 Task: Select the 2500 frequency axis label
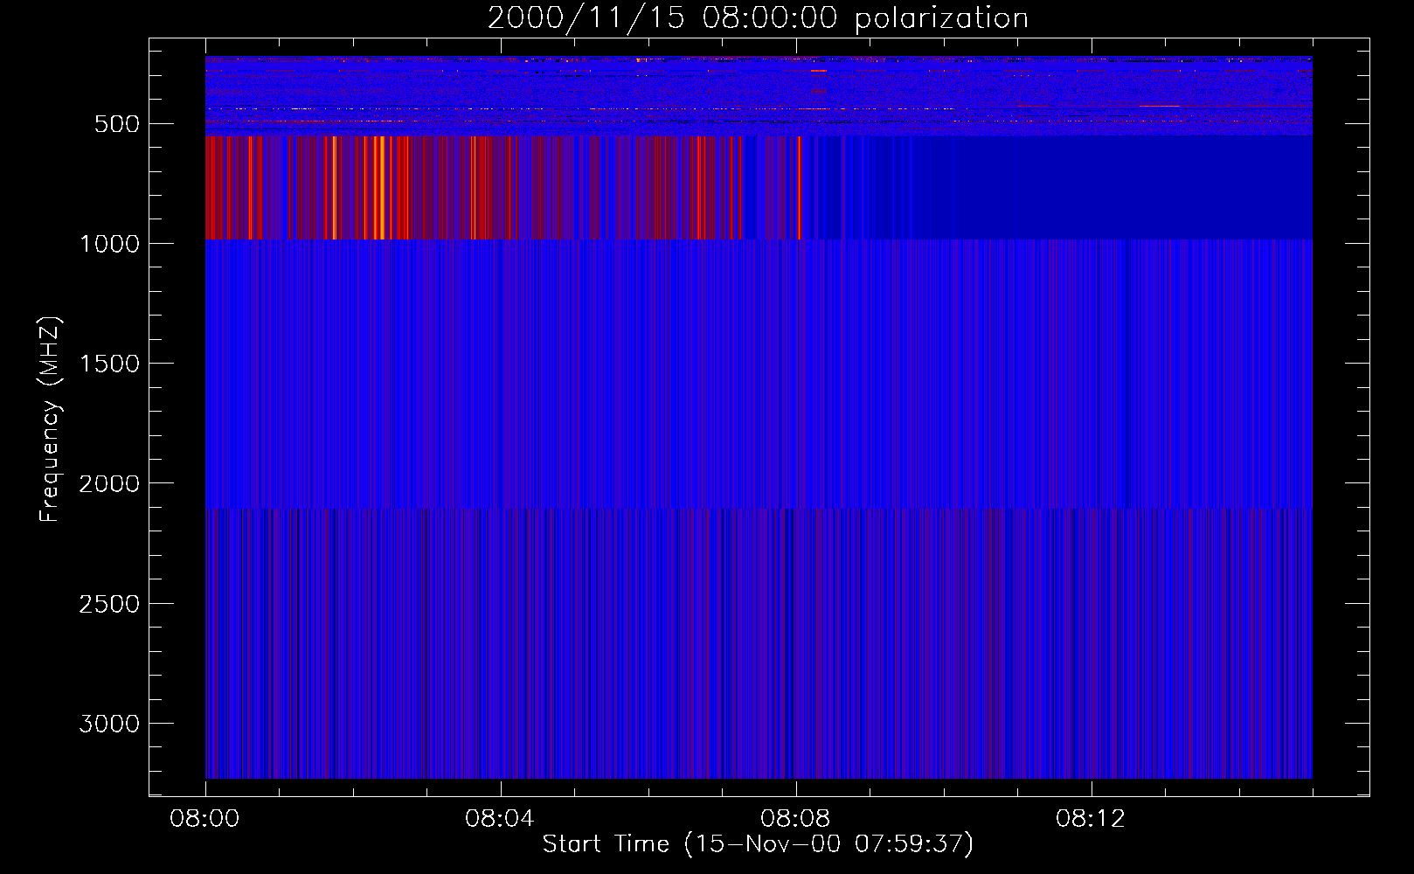109,604
